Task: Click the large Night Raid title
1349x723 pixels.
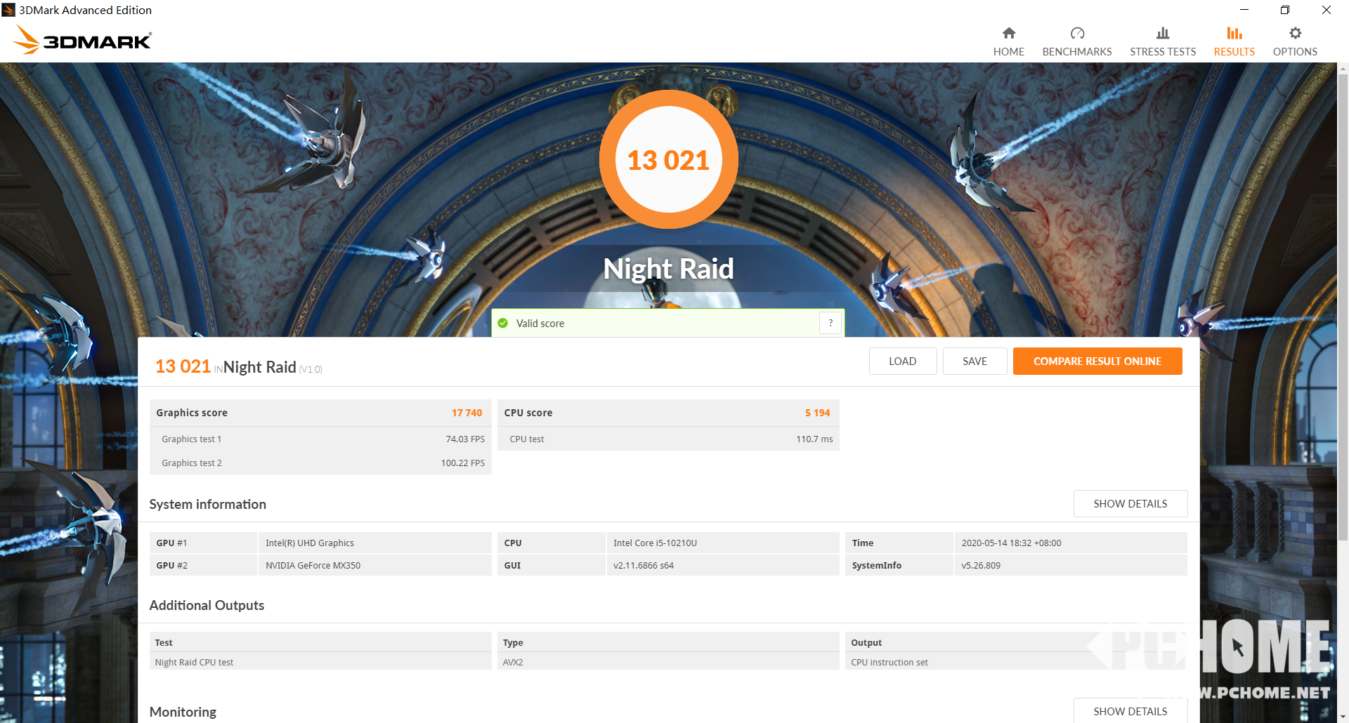Action: [668, 269]
